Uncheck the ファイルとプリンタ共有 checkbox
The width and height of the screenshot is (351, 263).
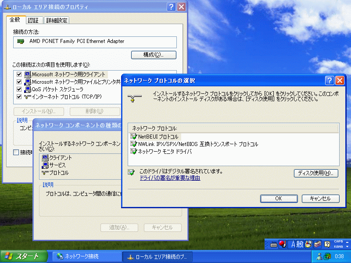[x=19, y=82]
